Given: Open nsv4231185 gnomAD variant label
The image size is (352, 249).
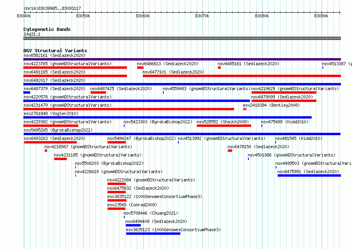Looking at the screenshot, I should (98, 155).
